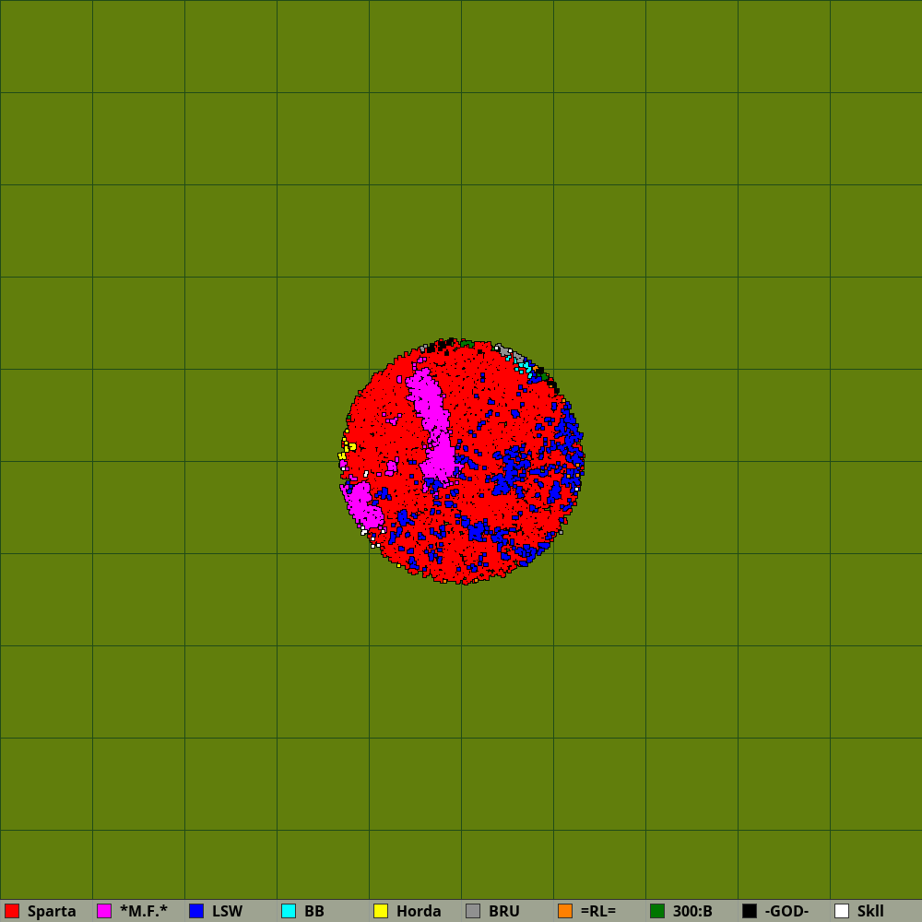Screen dimensions: 922x922
Task: Select the 300:B label in legend
Action: 692,912
